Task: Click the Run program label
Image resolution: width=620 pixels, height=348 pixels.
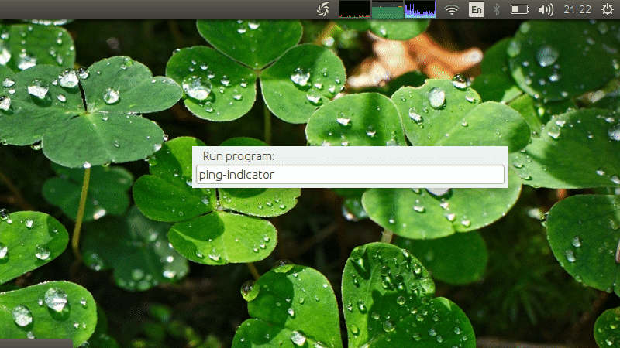Action: 238,156
